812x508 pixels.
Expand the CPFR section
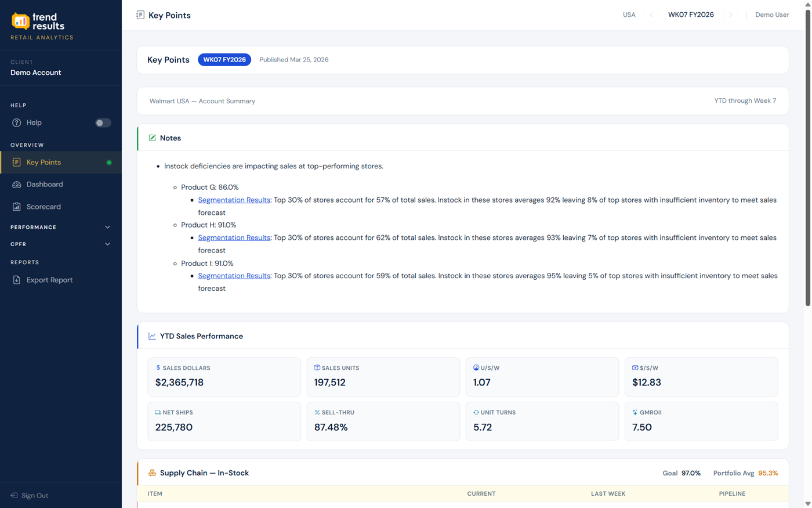coord(107,244)
